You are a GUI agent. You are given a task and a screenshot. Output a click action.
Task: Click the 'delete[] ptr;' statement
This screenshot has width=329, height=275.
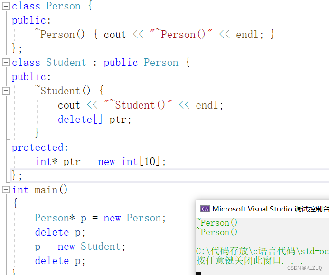click(x=94, y=119)
